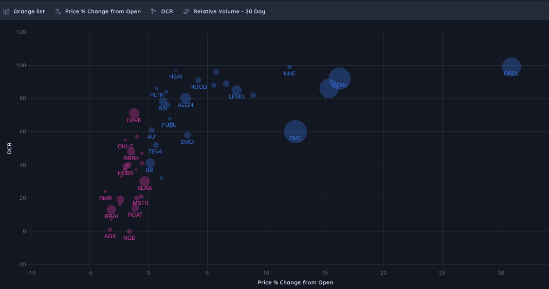Click the NNE data point

coord(289,67)
